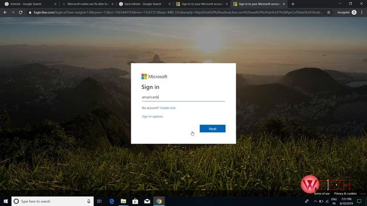Click the taskbar search box
The image size is (367, 206).
click(x=52, y=201)
